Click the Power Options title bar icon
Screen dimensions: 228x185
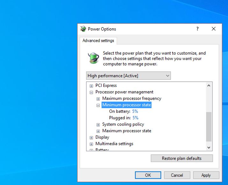pos(83,29)
